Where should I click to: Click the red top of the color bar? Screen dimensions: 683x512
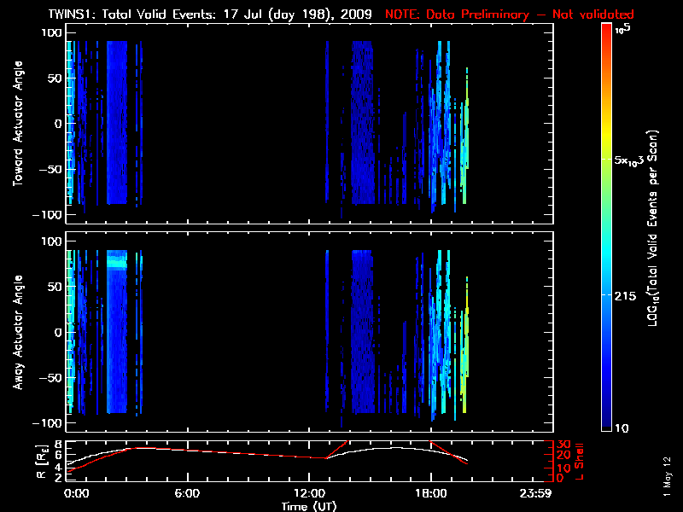click(606, 30)
